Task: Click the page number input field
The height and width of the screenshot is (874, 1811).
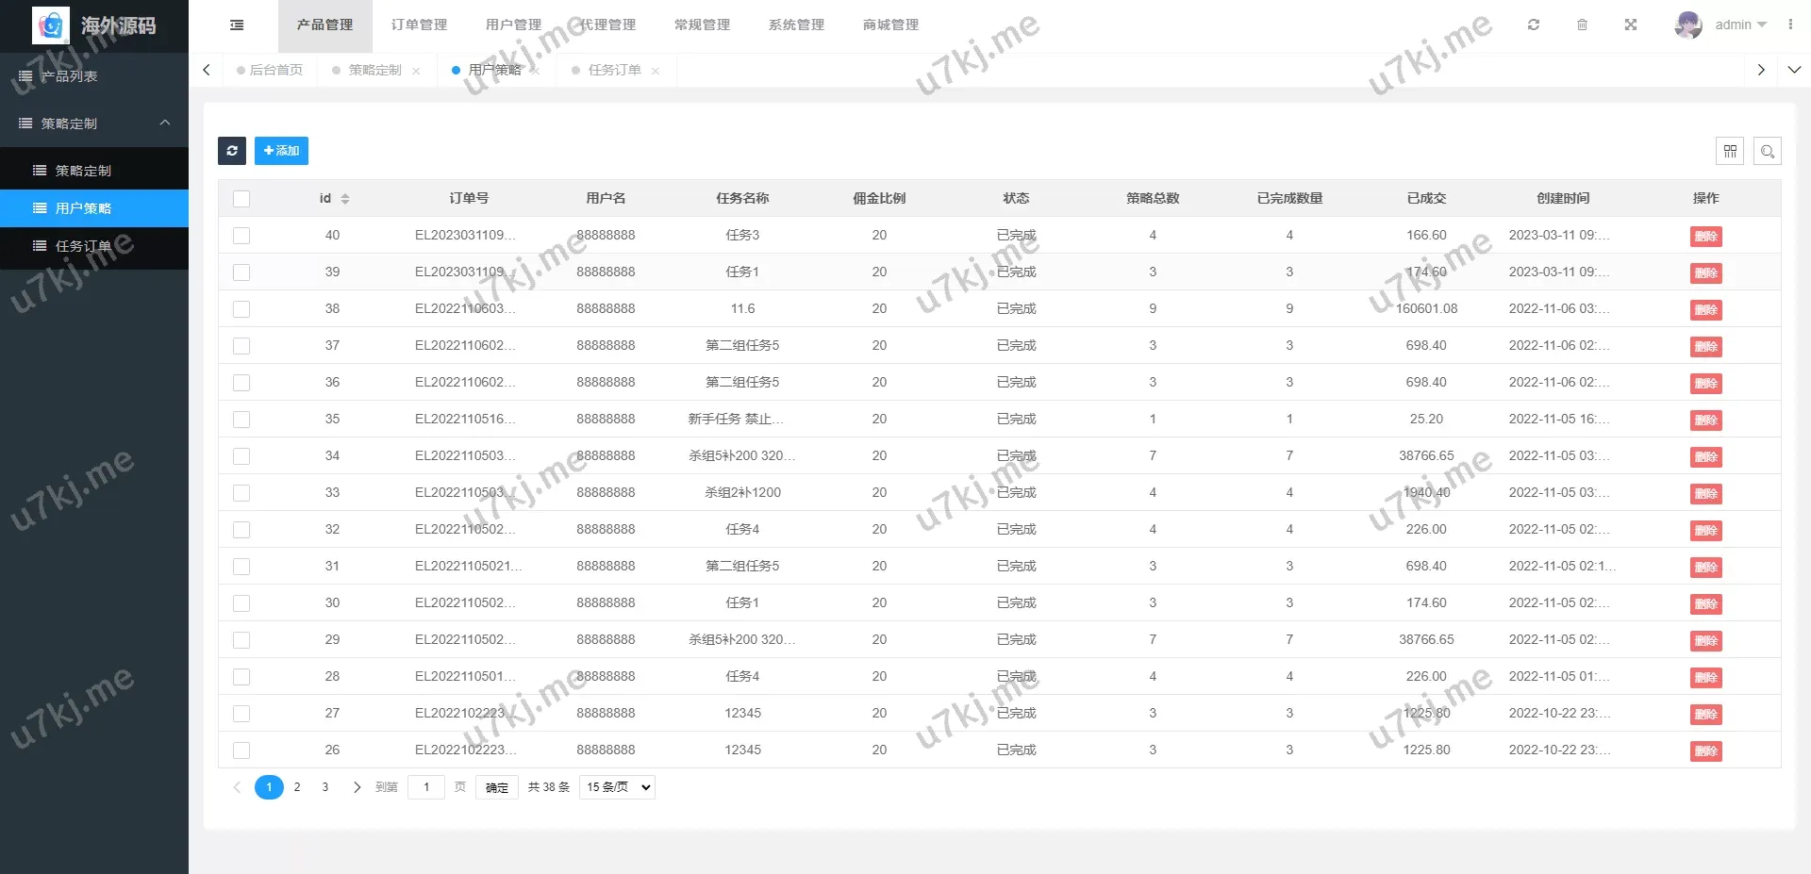Action: [426, 787]
